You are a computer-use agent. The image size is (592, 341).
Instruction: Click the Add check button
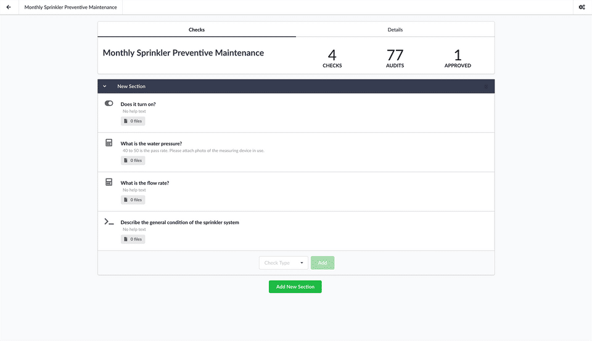click(x=323, y=263)
